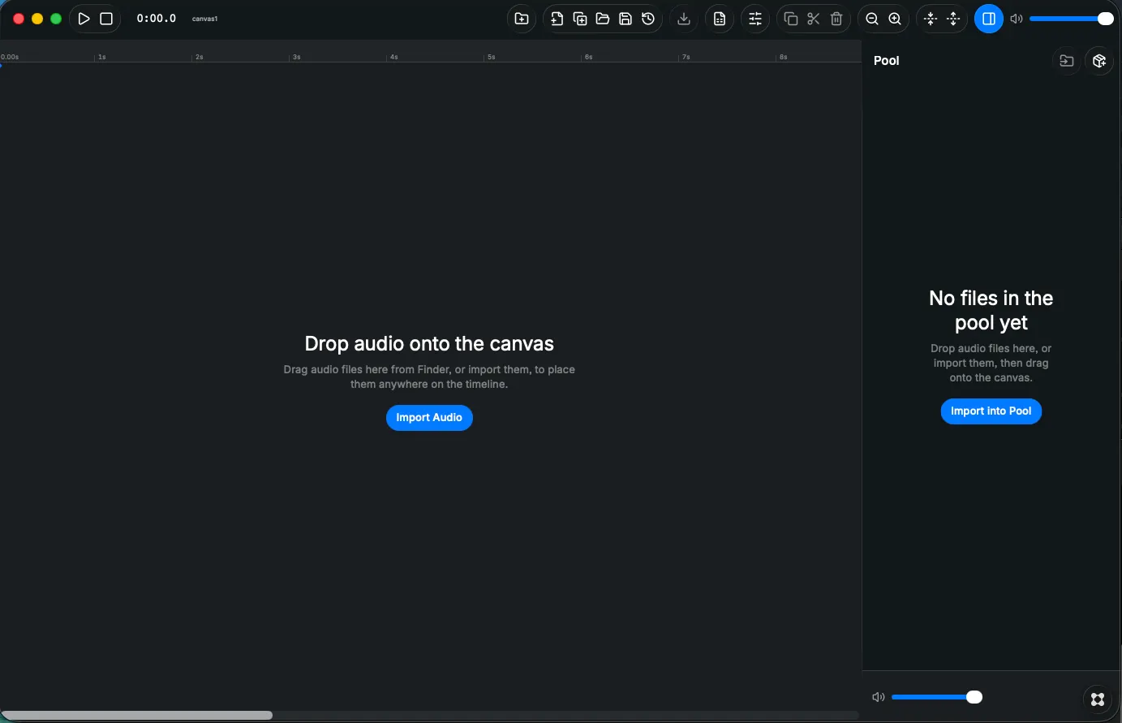Open the sliders settings icon
This screenshot has height=723, width=1122.
(755, 19)
